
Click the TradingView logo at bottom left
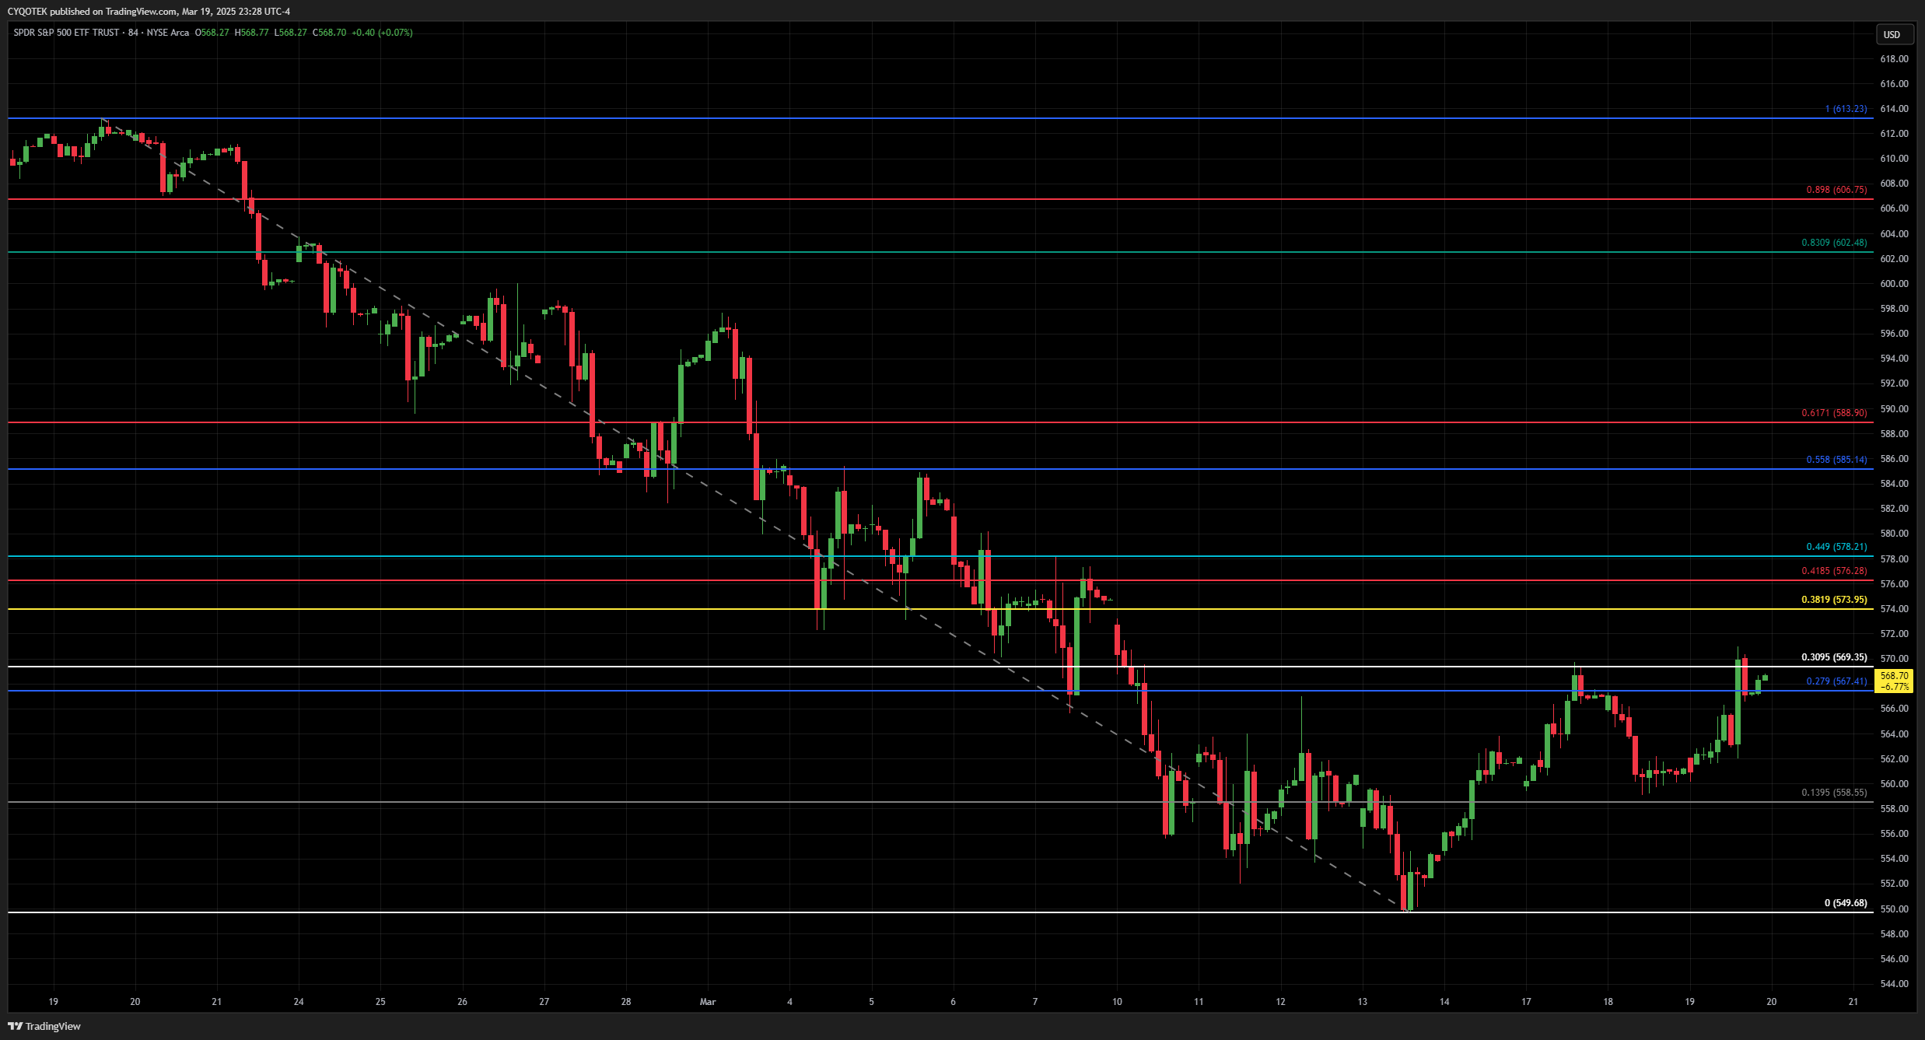[x=44, y=1026]
